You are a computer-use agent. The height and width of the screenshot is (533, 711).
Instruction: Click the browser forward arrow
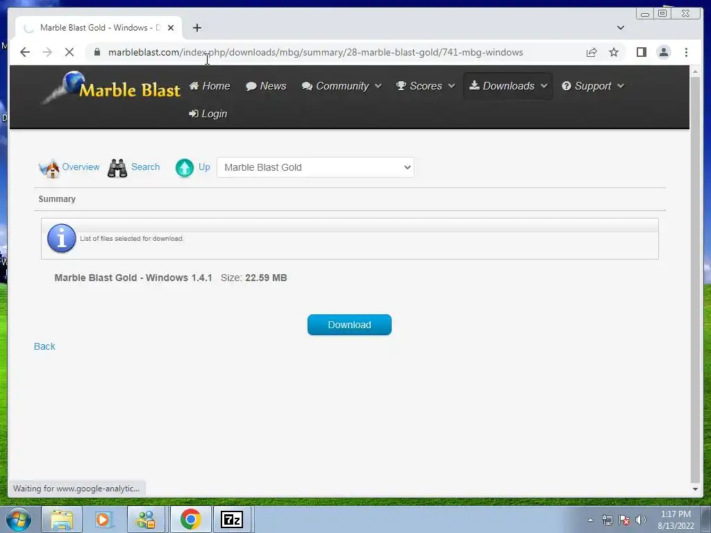click(47, 52)
